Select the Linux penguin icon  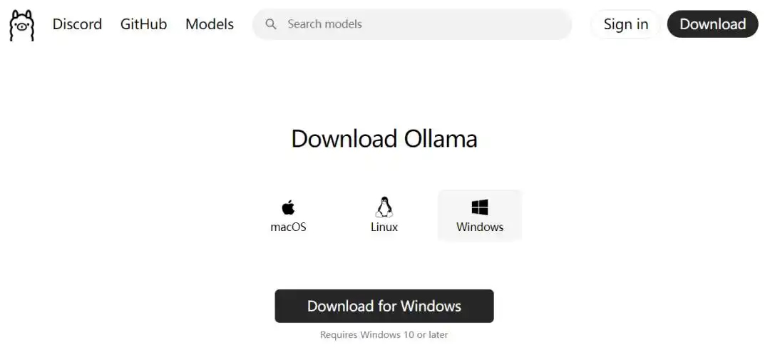pyautogui.click(x=384, y=207)
